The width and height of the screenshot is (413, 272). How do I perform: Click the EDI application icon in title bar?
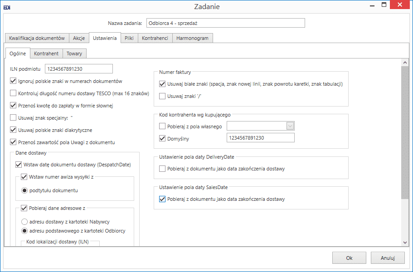pos(7,7)
